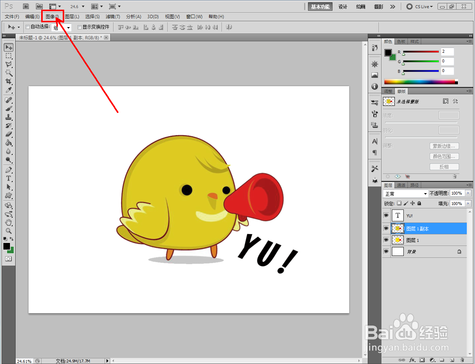Choose the 设计 workspace
The width and height of the screenshot is (475, 364).
tap(343, 6)
